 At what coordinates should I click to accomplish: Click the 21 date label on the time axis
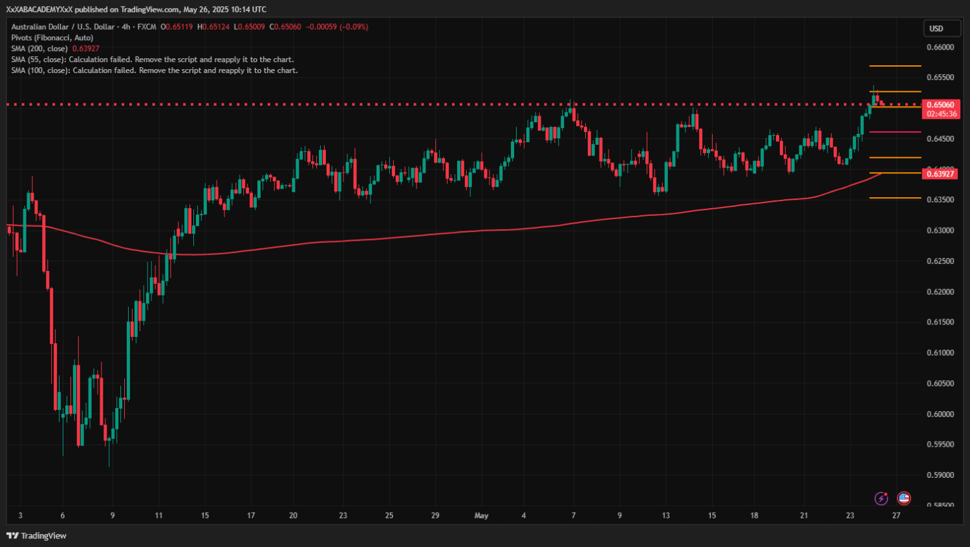(804, 516)
